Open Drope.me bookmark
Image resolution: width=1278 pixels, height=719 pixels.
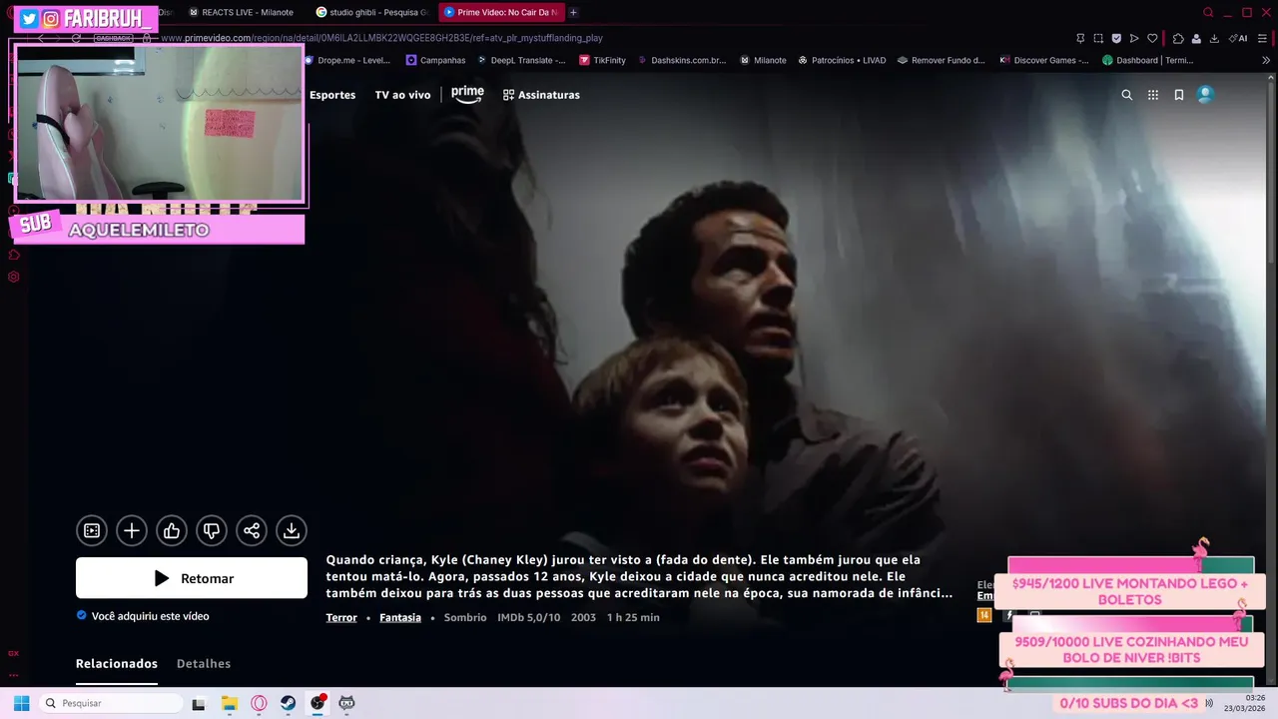[x=346, y=60]
